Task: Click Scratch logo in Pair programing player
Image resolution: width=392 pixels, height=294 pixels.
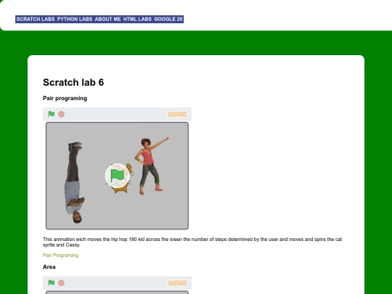Action: [177, 114]
